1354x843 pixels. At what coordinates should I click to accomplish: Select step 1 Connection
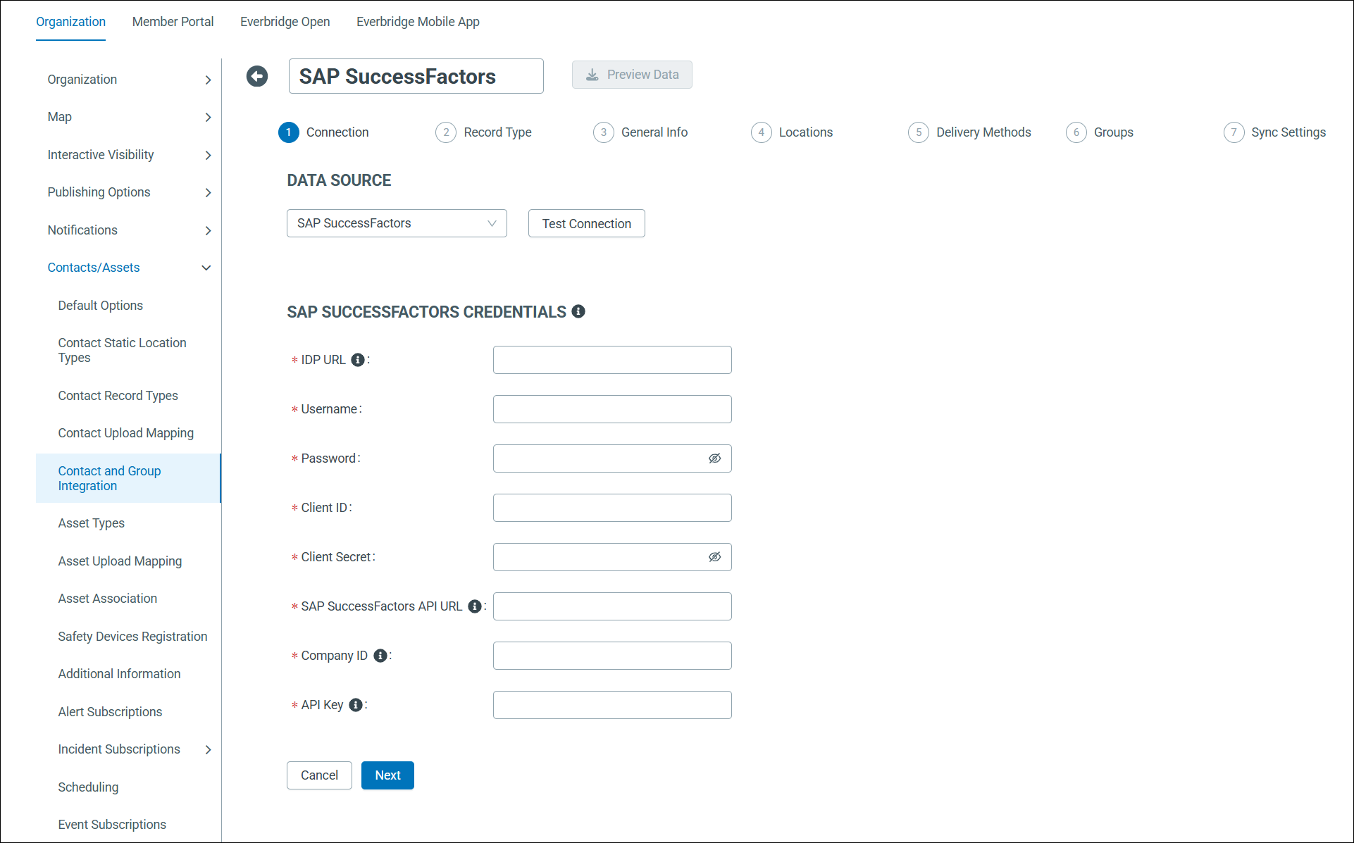pyautogui.click(x=323, y=132)
